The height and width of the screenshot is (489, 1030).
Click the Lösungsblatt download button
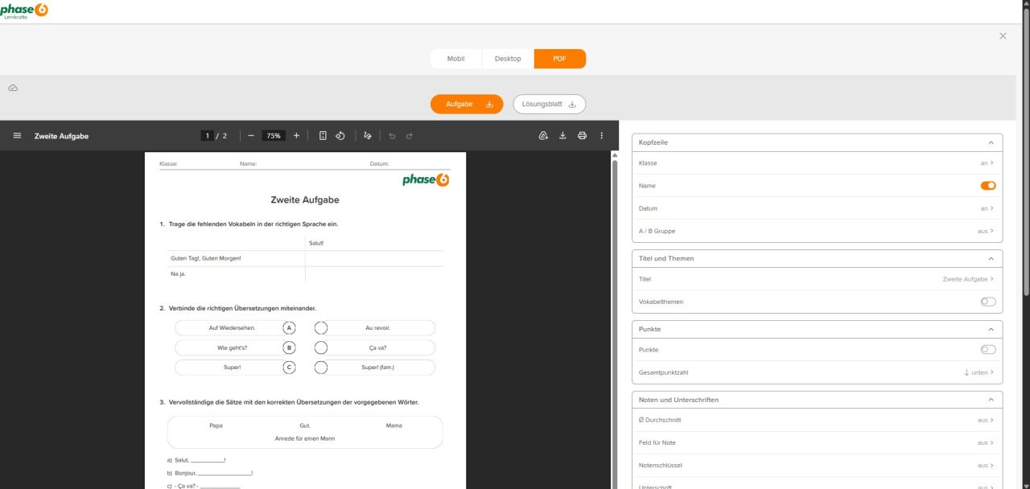coord(549,105)
